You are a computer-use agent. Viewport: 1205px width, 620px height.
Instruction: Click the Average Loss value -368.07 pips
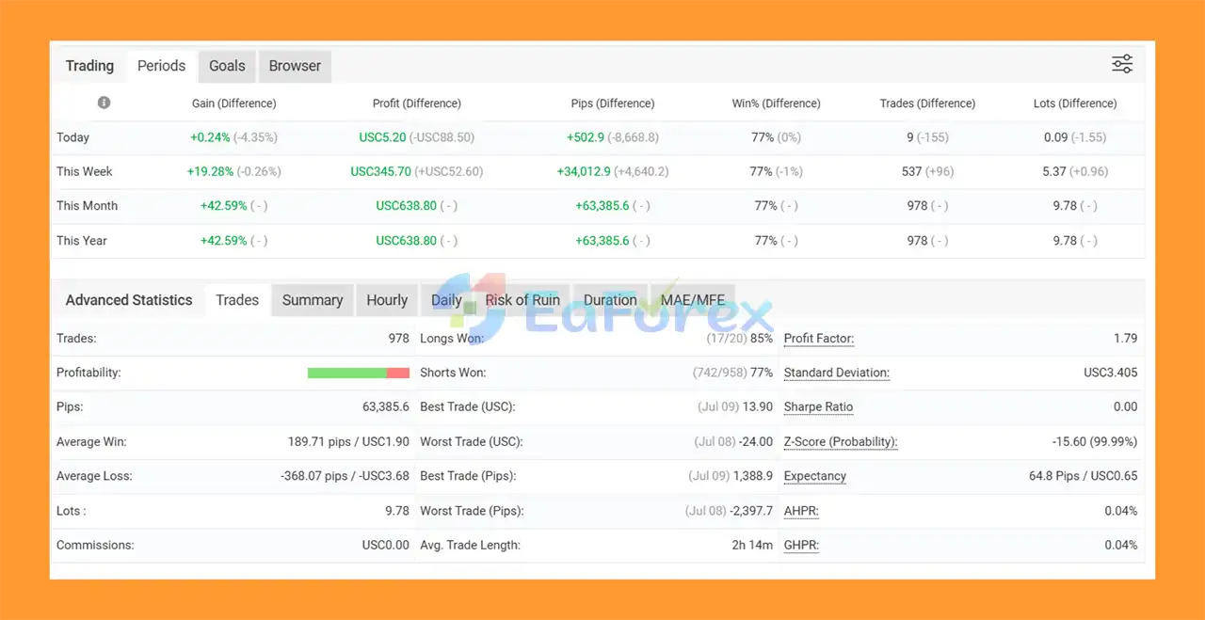[345, 476]
